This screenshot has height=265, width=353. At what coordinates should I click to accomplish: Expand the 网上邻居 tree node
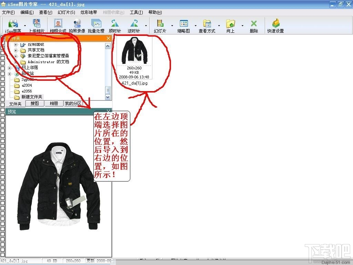pyautogui.click(x=9, y=68)
